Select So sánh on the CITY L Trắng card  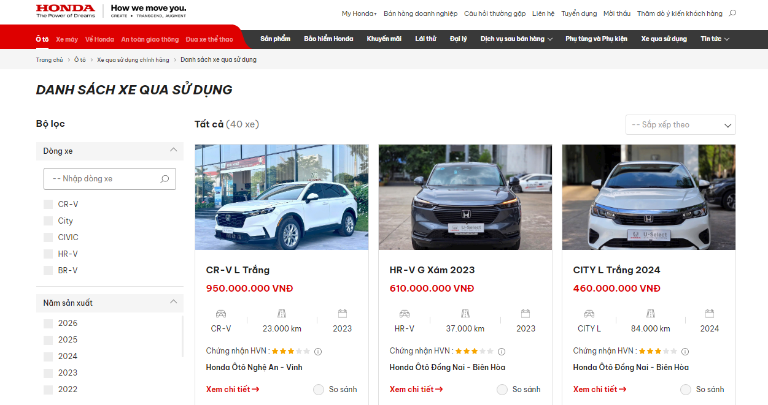pos(686,390)
